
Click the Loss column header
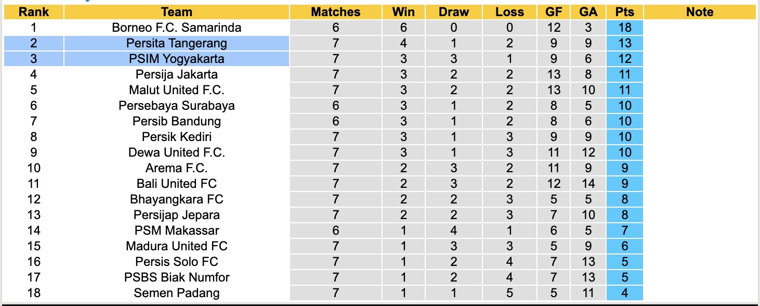509,12
